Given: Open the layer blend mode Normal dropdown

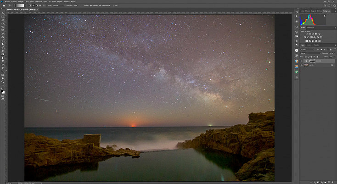Looking at the screenshot, I should click(x=311, y=53).
